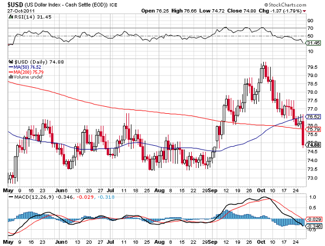Image resolution: width=325 pixels, height=246 pixels.
Task: Click the 'MA(200) 75.79' legend text
Action: pos(29,72)
